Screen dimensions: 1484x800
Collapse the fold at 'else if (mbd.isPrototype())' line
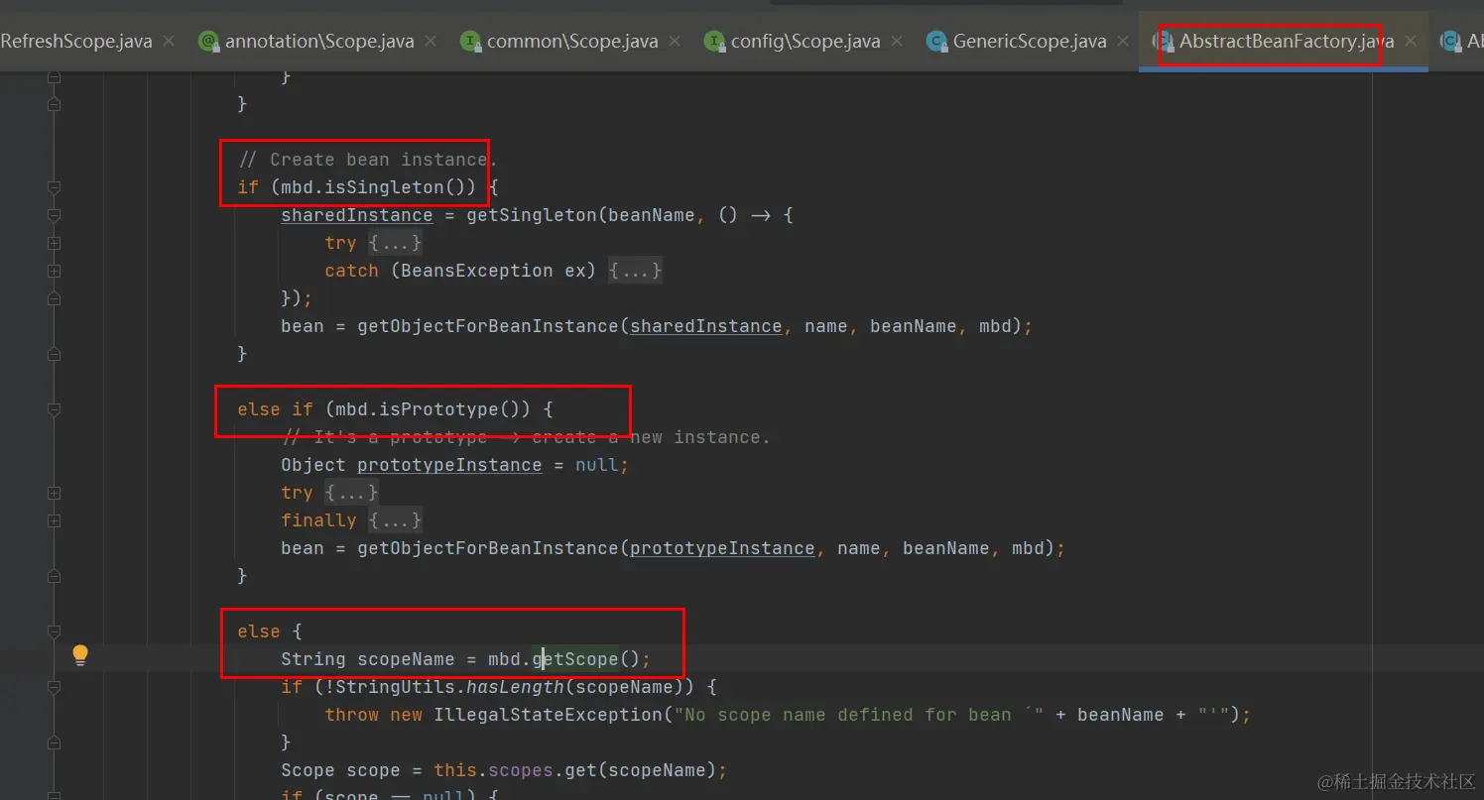point(55,409)
